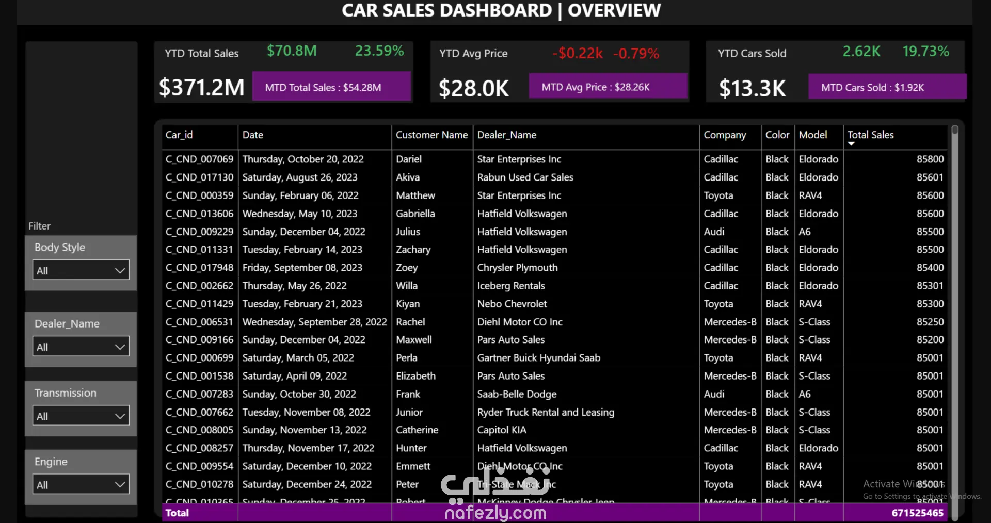This screenshot has height=523, width=991.
Task: Click the date Tuesday, February 21, 2023
Action: click(x=302, y=304)
